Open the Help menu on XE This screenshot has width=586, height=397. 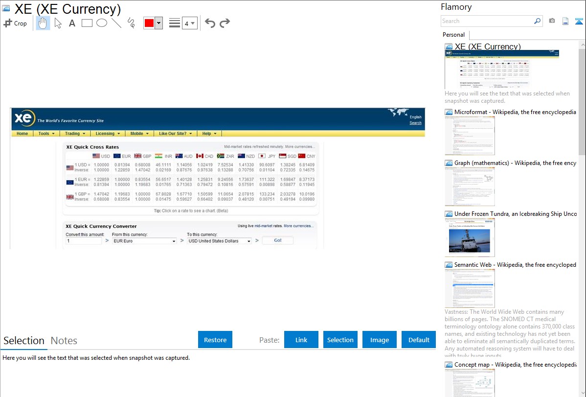(209, 134)
